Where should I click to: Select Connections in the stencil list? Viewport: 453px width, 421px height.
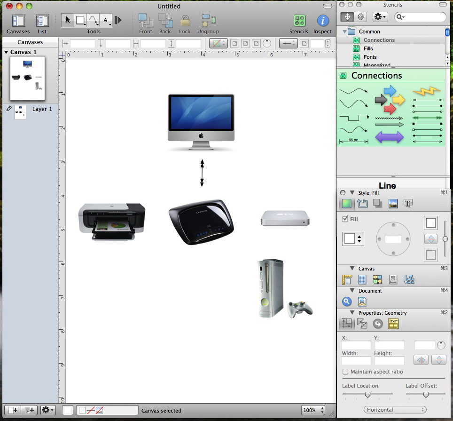click(379, 40)
